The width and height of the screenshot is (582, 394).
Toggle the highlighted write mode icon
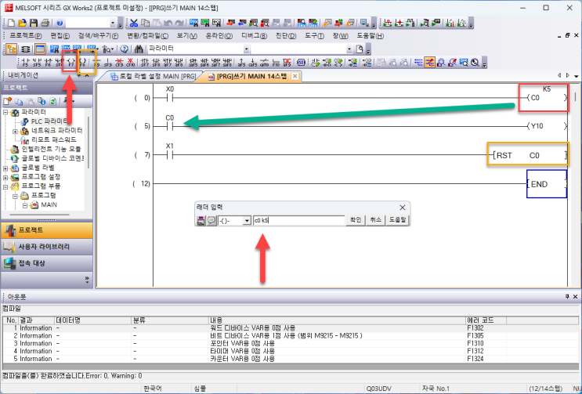(430, 63)
